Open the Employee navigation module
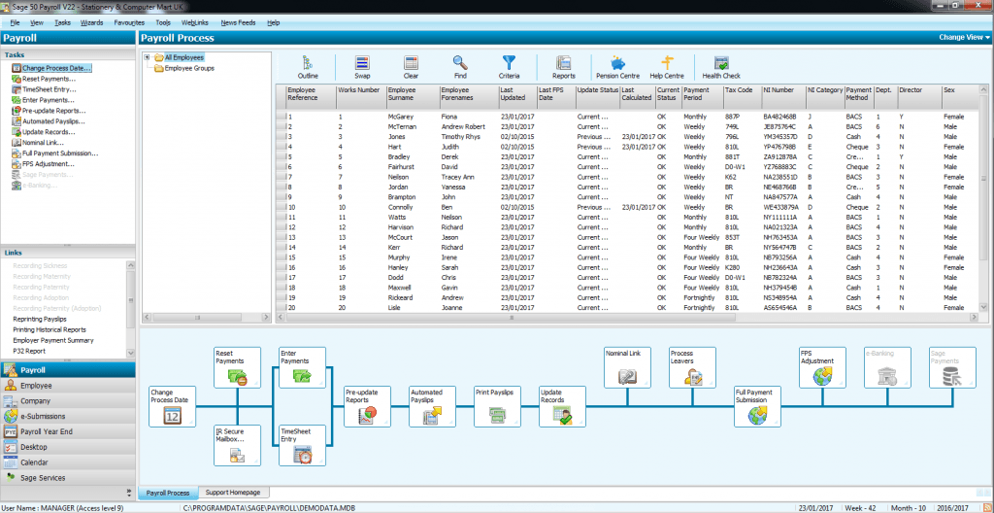The width and height of the screenshot is (994, 513). [68, 386]
